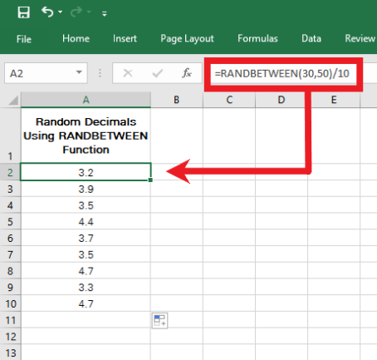Click the Redo arrow icon
The image size is (377, 360).
tap(76, 12)
